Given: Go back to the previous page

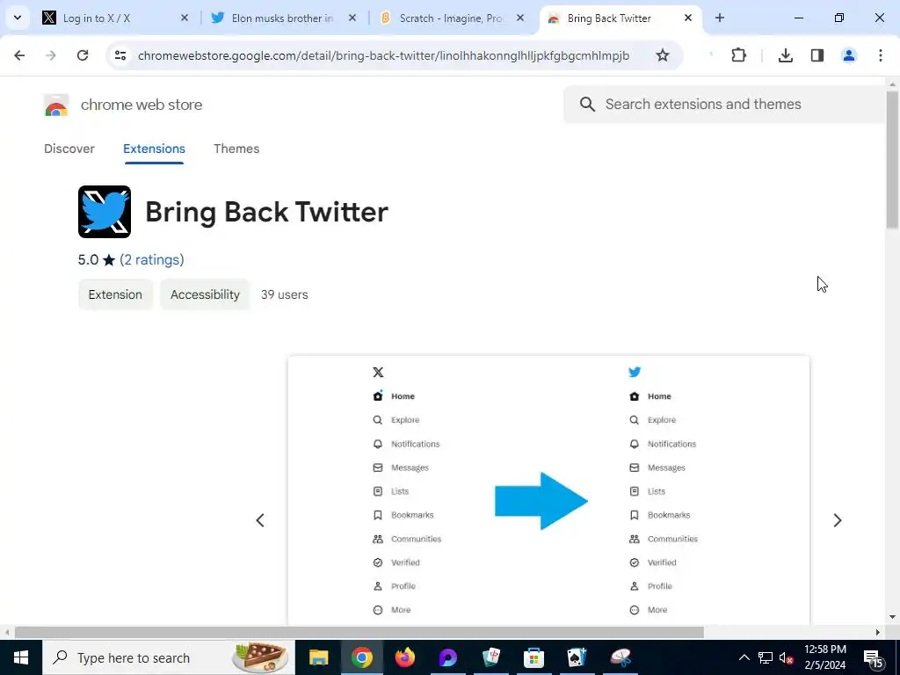Looking at the screenshot, I should pos(19,55).
